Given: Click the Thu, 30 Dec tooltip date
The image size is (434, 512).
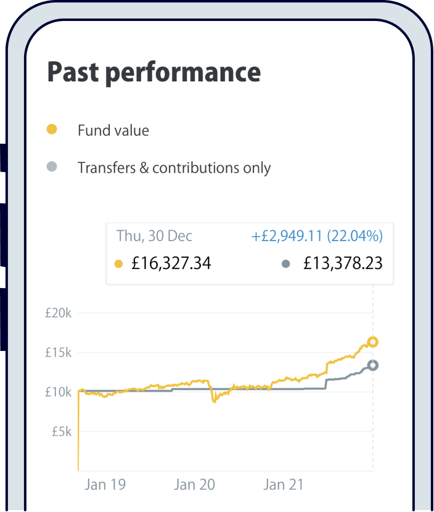Looking at the screenshot, I should click(x=154, y=236).
